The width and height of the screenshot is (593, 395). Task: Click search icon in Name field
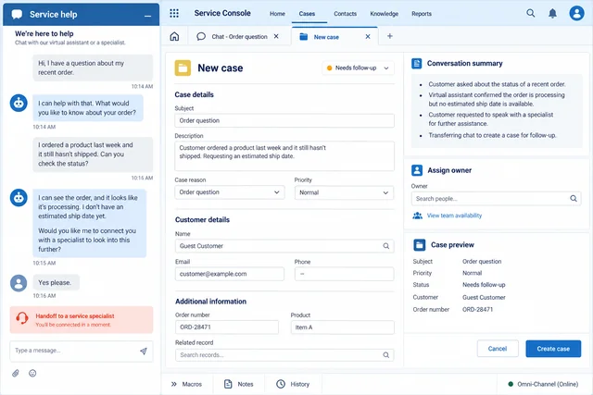click(x=385, y=246)
